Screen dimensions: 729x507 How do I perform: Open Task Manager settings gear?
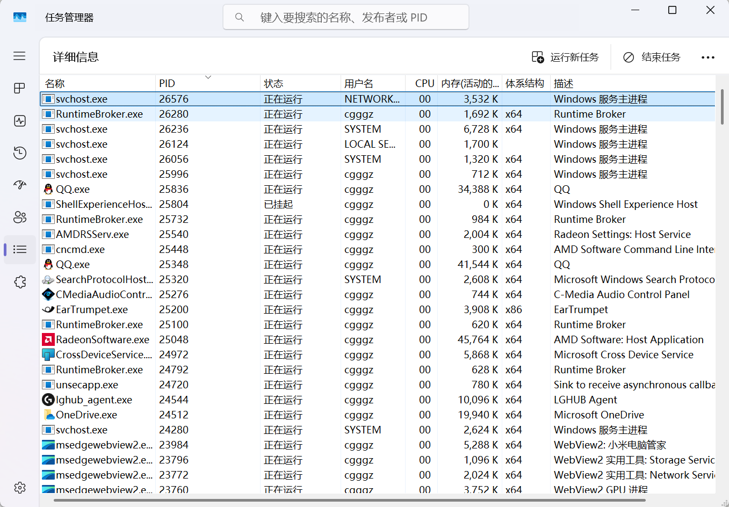point(20,488)
